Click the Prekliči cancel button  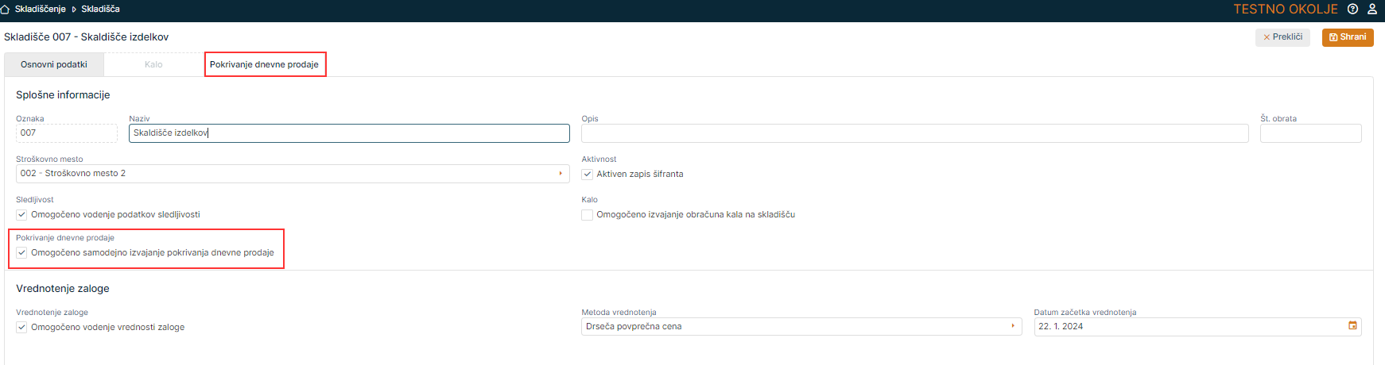1282,37
